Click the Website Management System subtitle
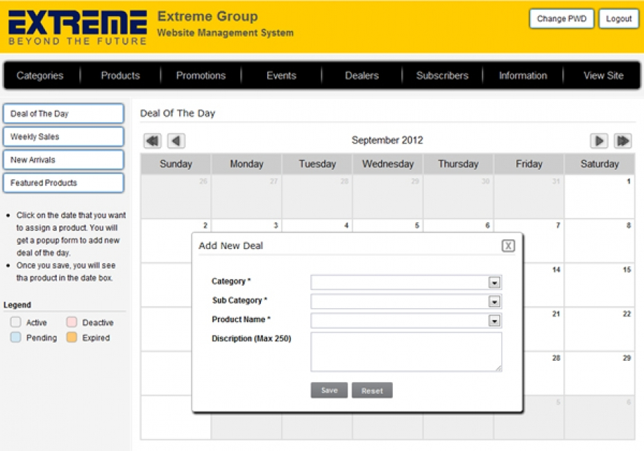644x451 pixels. pos(226,33)
